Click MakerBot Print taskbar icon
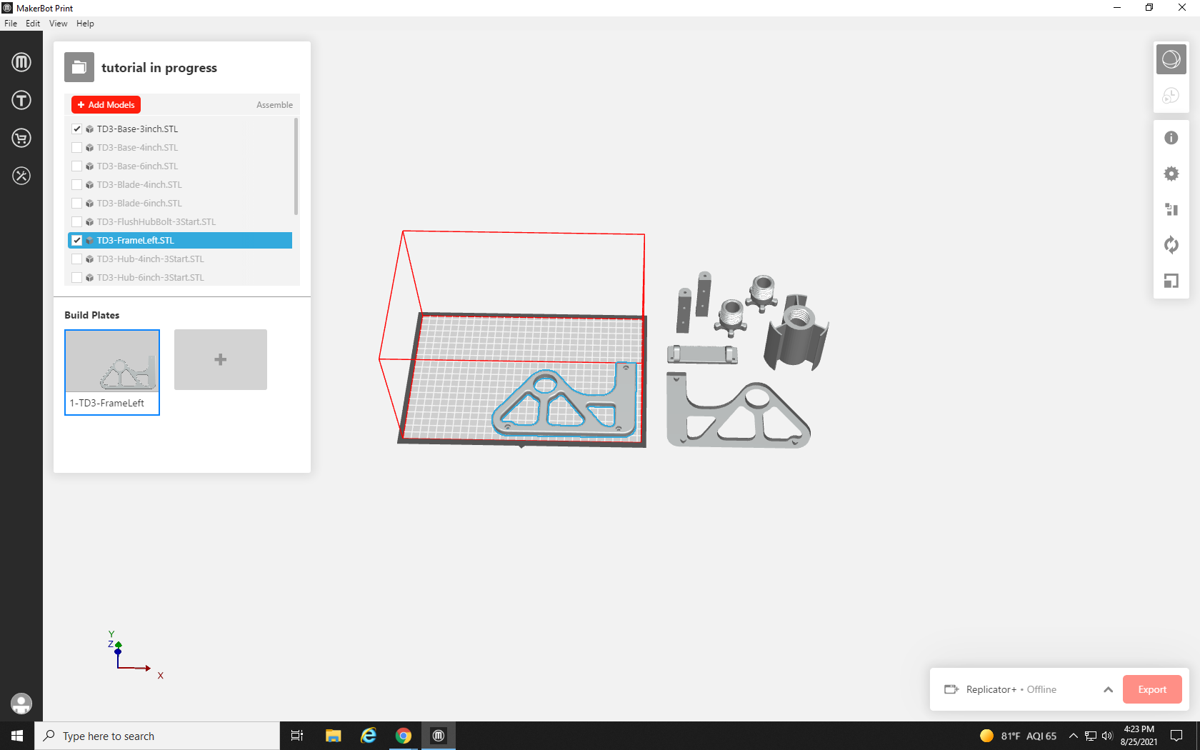This screenshot has width=1200, height=750. click(x=439, y=736)
